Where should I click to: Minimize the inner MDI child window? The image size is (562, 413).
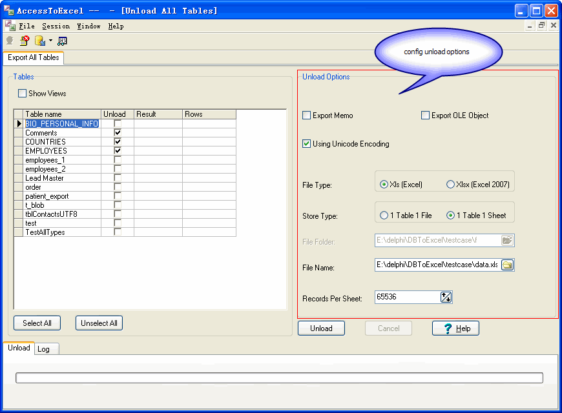pos(530,25)
